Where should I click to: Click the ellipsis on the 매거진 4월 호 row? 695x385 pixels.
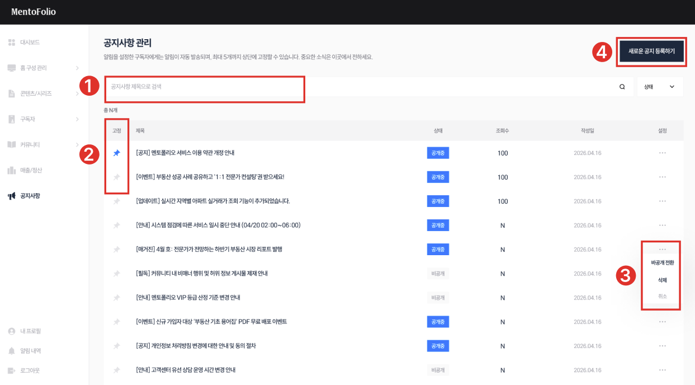coord(663,249)
